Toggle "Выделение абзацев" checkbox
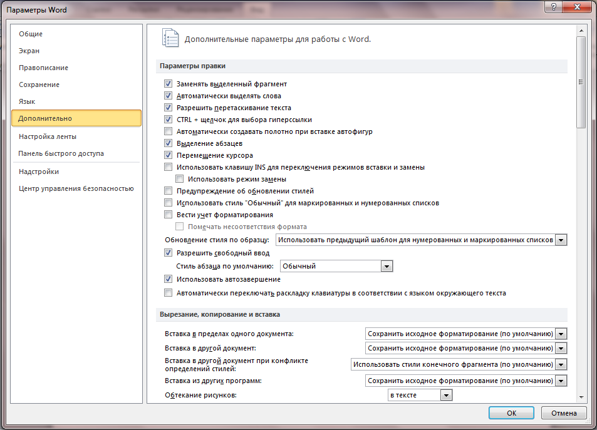 [x=168, y=143]
